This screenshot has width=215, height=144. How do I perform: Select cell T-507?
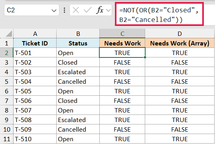[35, 110]
